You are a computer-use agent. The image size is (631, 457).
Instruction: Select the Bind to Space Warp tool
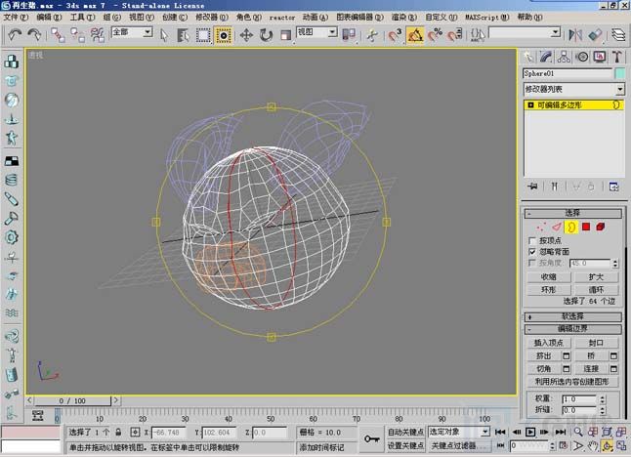click(98, 35)
